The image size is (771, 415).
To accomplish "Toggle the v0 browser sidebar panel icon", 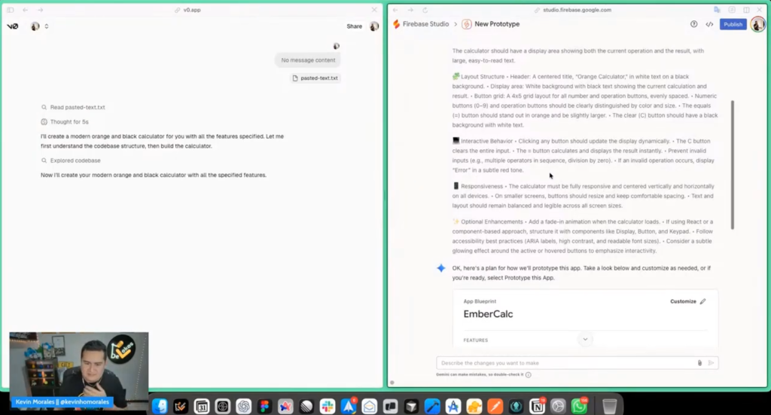I will [11, 10].
